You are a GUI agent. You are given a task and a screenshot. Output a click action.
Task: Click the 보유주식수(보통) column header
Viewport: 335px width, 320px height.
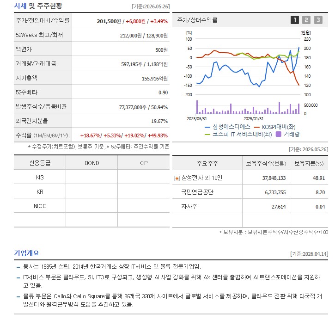point(266,164)
